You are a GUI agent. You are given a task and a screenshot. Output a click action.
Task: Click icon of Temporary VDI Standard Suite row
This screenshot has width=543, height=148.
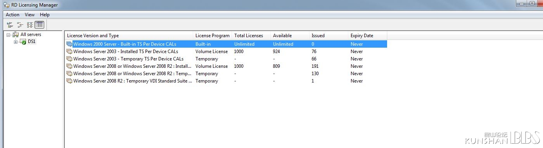click(69, 81)
